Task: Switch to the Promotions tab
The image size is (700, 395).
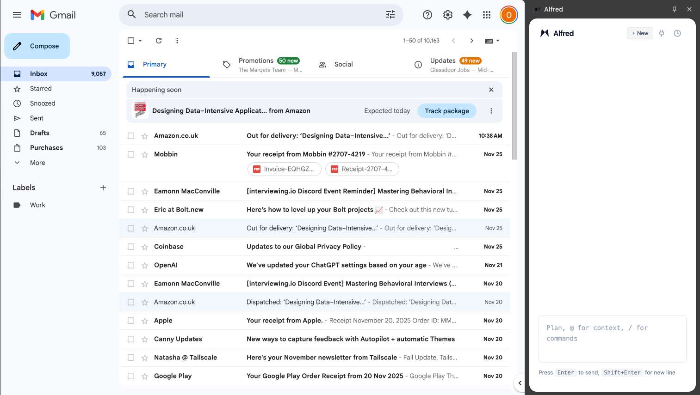Action: [256, 64]
